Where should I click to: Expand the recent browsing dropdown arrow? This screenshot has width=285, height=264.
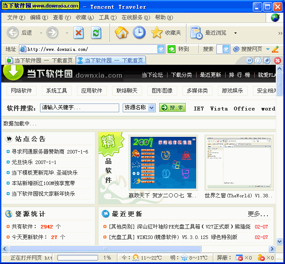(x=236, y=33)
